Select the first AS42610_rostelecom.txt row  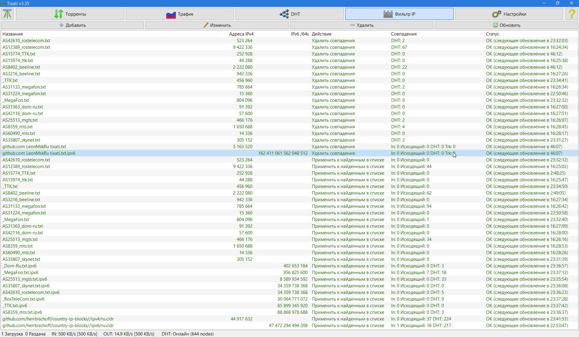289,41
